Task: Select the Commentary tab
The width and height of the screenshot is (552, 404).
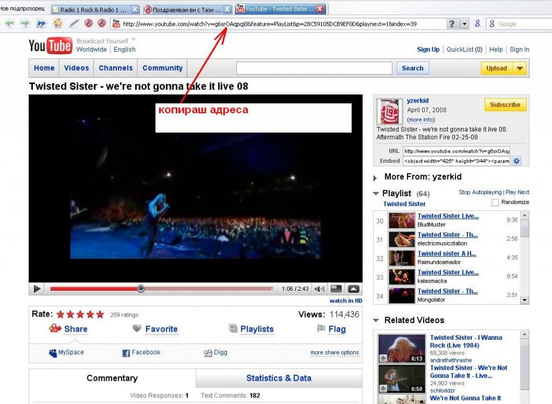Action: pyautogui.click(x=112, y=378)
